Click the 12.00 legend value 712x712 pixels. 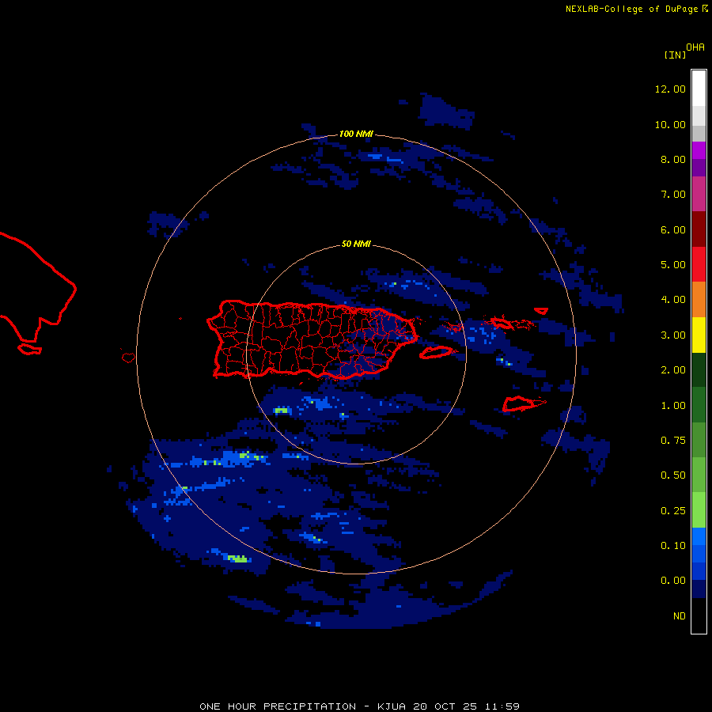pos(670,89)
